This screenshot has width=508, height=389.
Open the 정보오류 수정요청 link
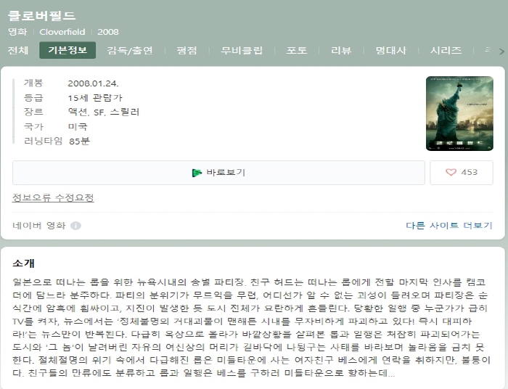click(53, 197)
